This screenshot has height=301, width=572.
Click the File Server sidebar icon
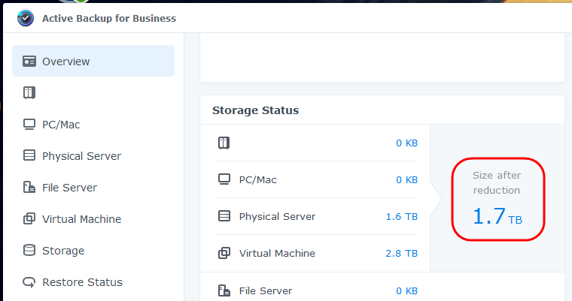[29, 187]
